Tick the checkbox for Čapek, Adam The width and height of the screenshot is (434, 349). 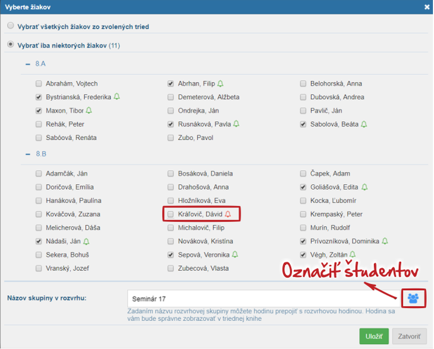click(x=303, y=173)
